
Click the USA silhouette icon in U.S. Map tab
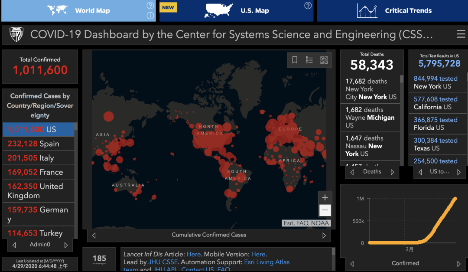click(218, 10)
